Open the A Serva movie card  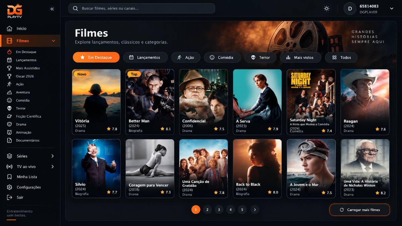coord(257,102)
